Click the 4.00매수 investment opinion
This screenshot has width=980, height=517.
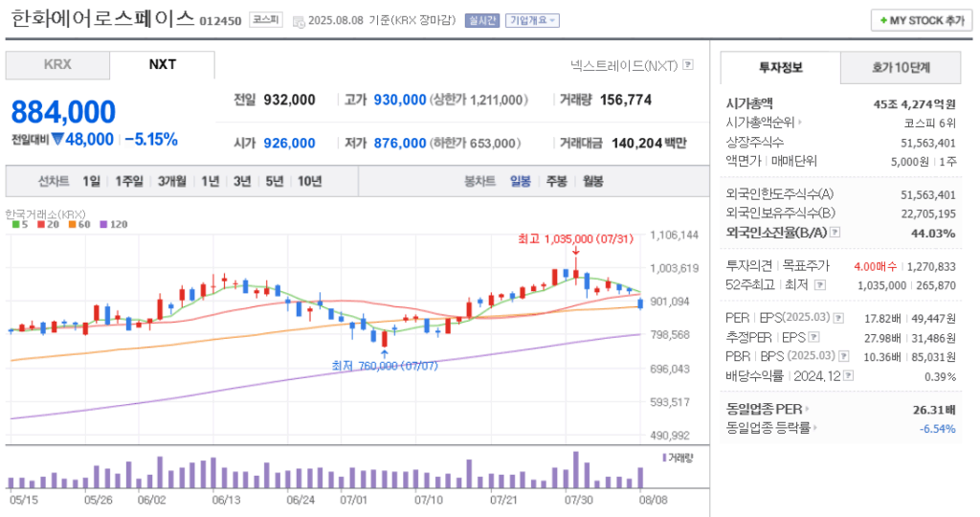(x=875, y=267)
